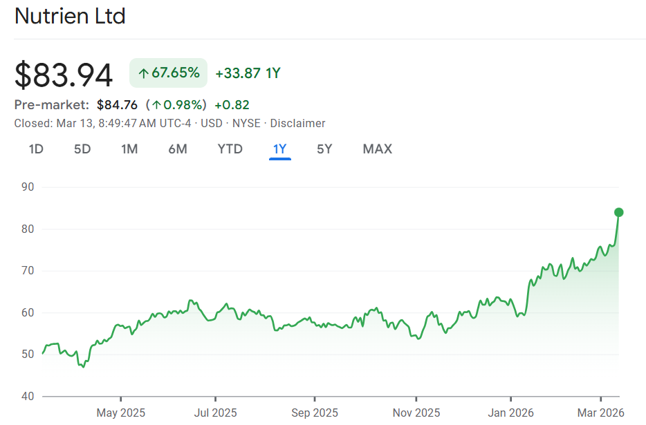Open the Disclaimer link

tap(297, 123)
